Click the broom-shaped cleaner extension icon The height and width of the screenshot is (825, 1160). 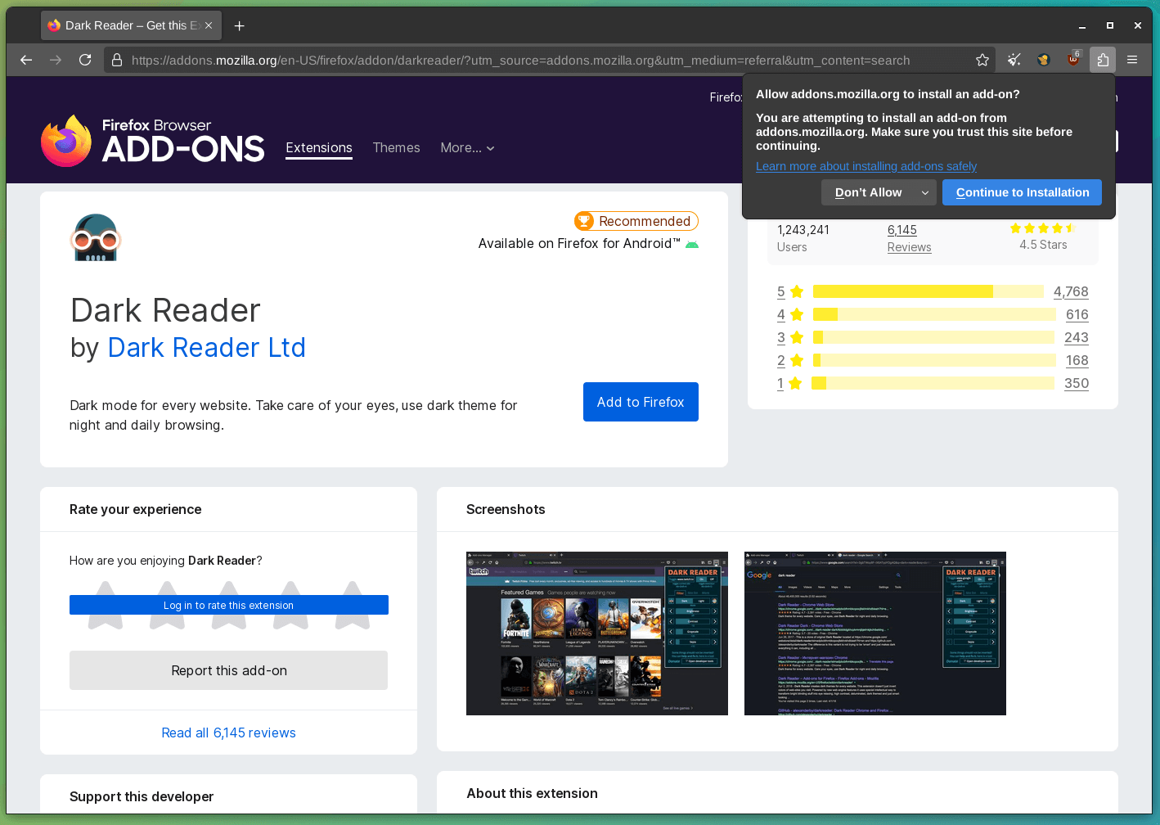1014,59
